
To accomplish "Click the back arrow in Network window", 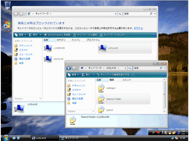I will pyautogui.click(x=16, y=14).
